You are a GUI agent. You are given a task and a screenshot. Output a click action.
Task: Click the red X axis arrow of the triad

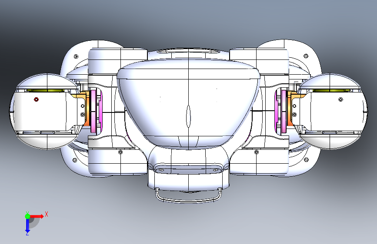tap(37, 216)
